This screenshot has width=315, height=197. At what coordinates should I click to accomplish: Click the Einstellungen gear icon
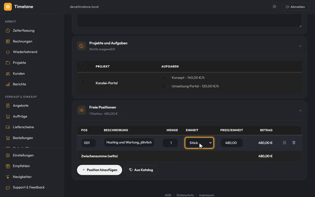pyautogui.click(x=8, y=155)
